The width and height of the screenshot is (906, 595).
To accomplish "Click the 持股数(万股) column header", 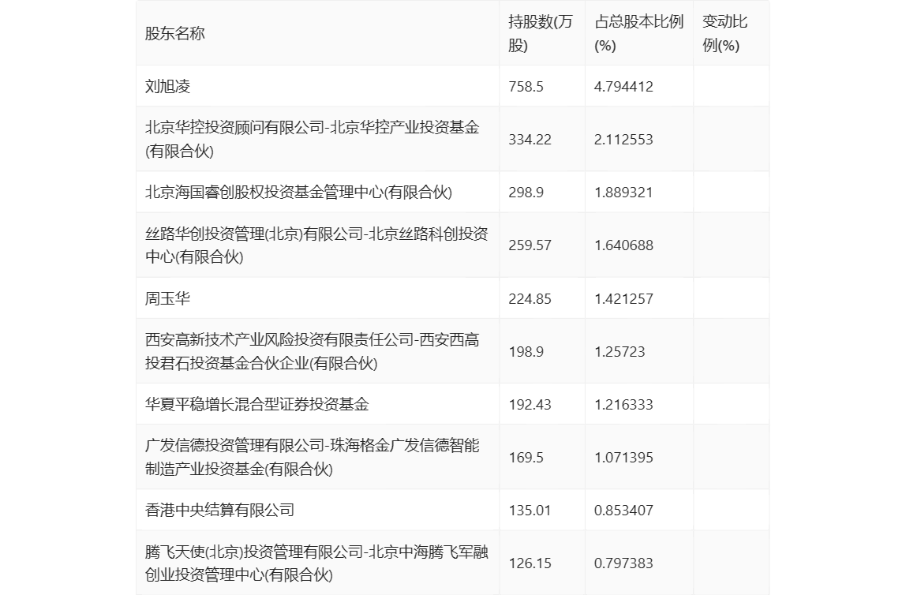I will (x=541, y=33).
